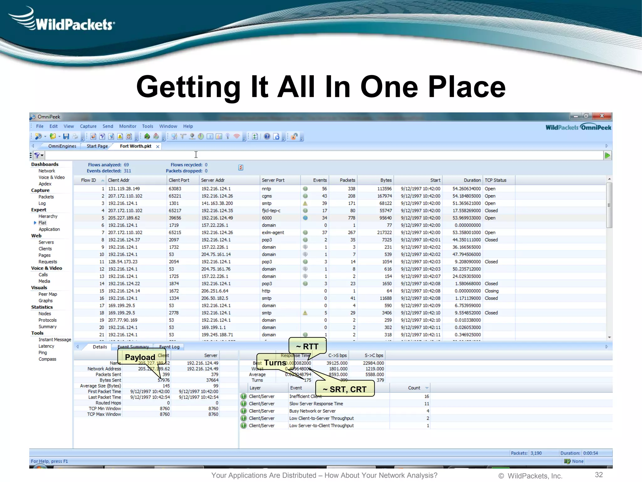Screen dimensions: 642x482
Task: Click the green Apply filter arrow
Action: click(x=607, y=155)
